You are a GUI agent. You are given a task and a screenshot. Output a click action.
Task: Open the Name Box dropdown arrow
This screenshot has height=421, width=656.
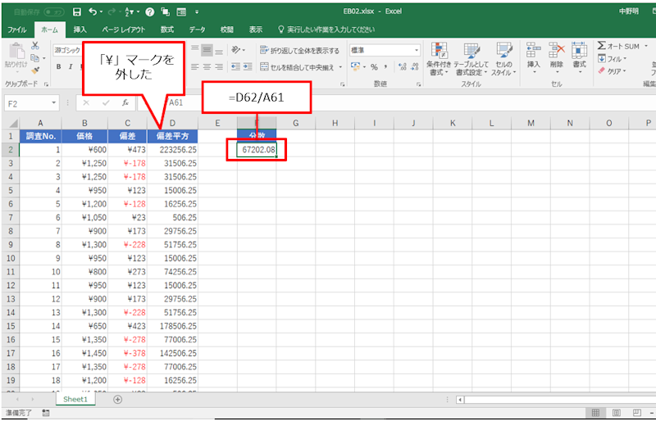pyautogui.click(x=54, y=103)
